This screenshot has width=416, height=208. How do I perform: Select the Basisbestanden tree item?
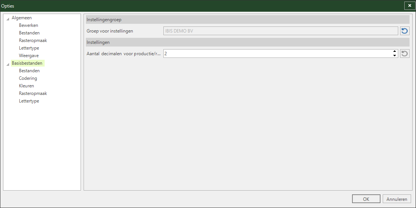point(27,63)
